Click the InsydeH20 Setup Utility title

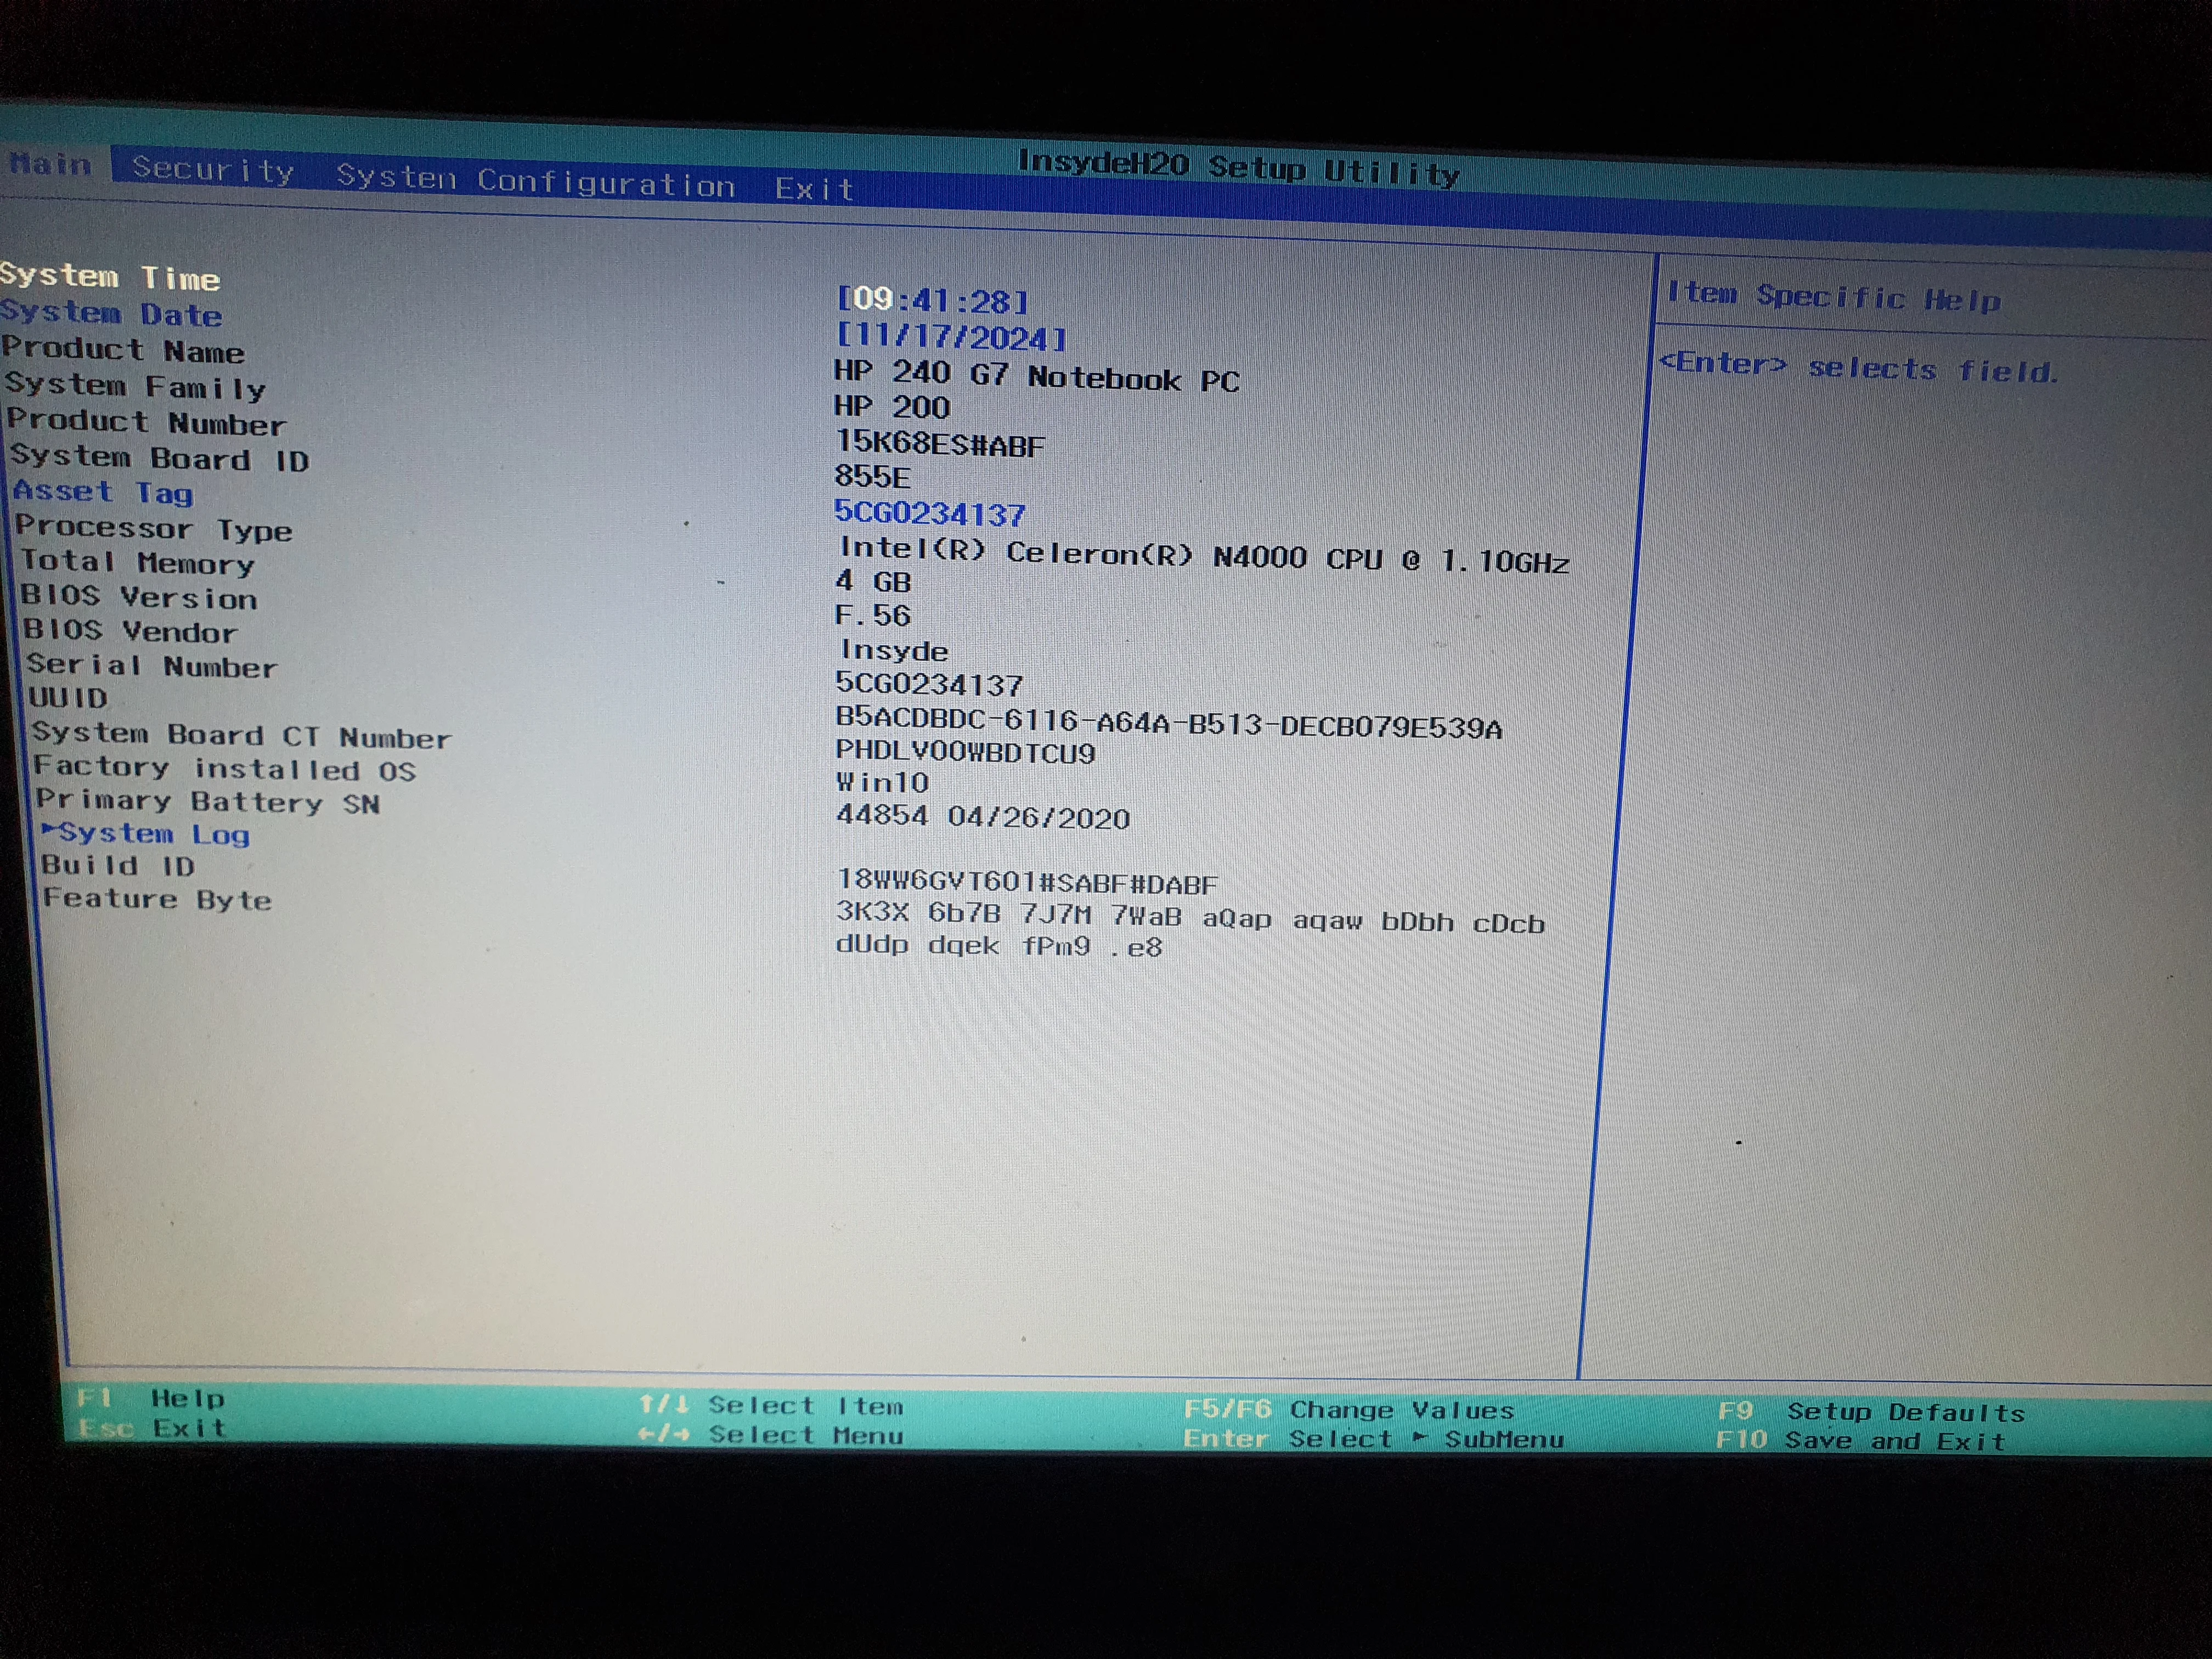[x=1239, y=167]
